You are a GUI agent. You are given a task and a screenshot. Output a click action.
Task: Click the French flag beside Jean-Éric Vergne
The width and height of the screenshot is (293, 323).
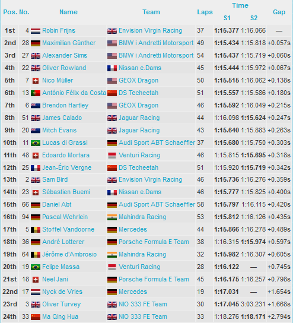click(x=36, y=168)
